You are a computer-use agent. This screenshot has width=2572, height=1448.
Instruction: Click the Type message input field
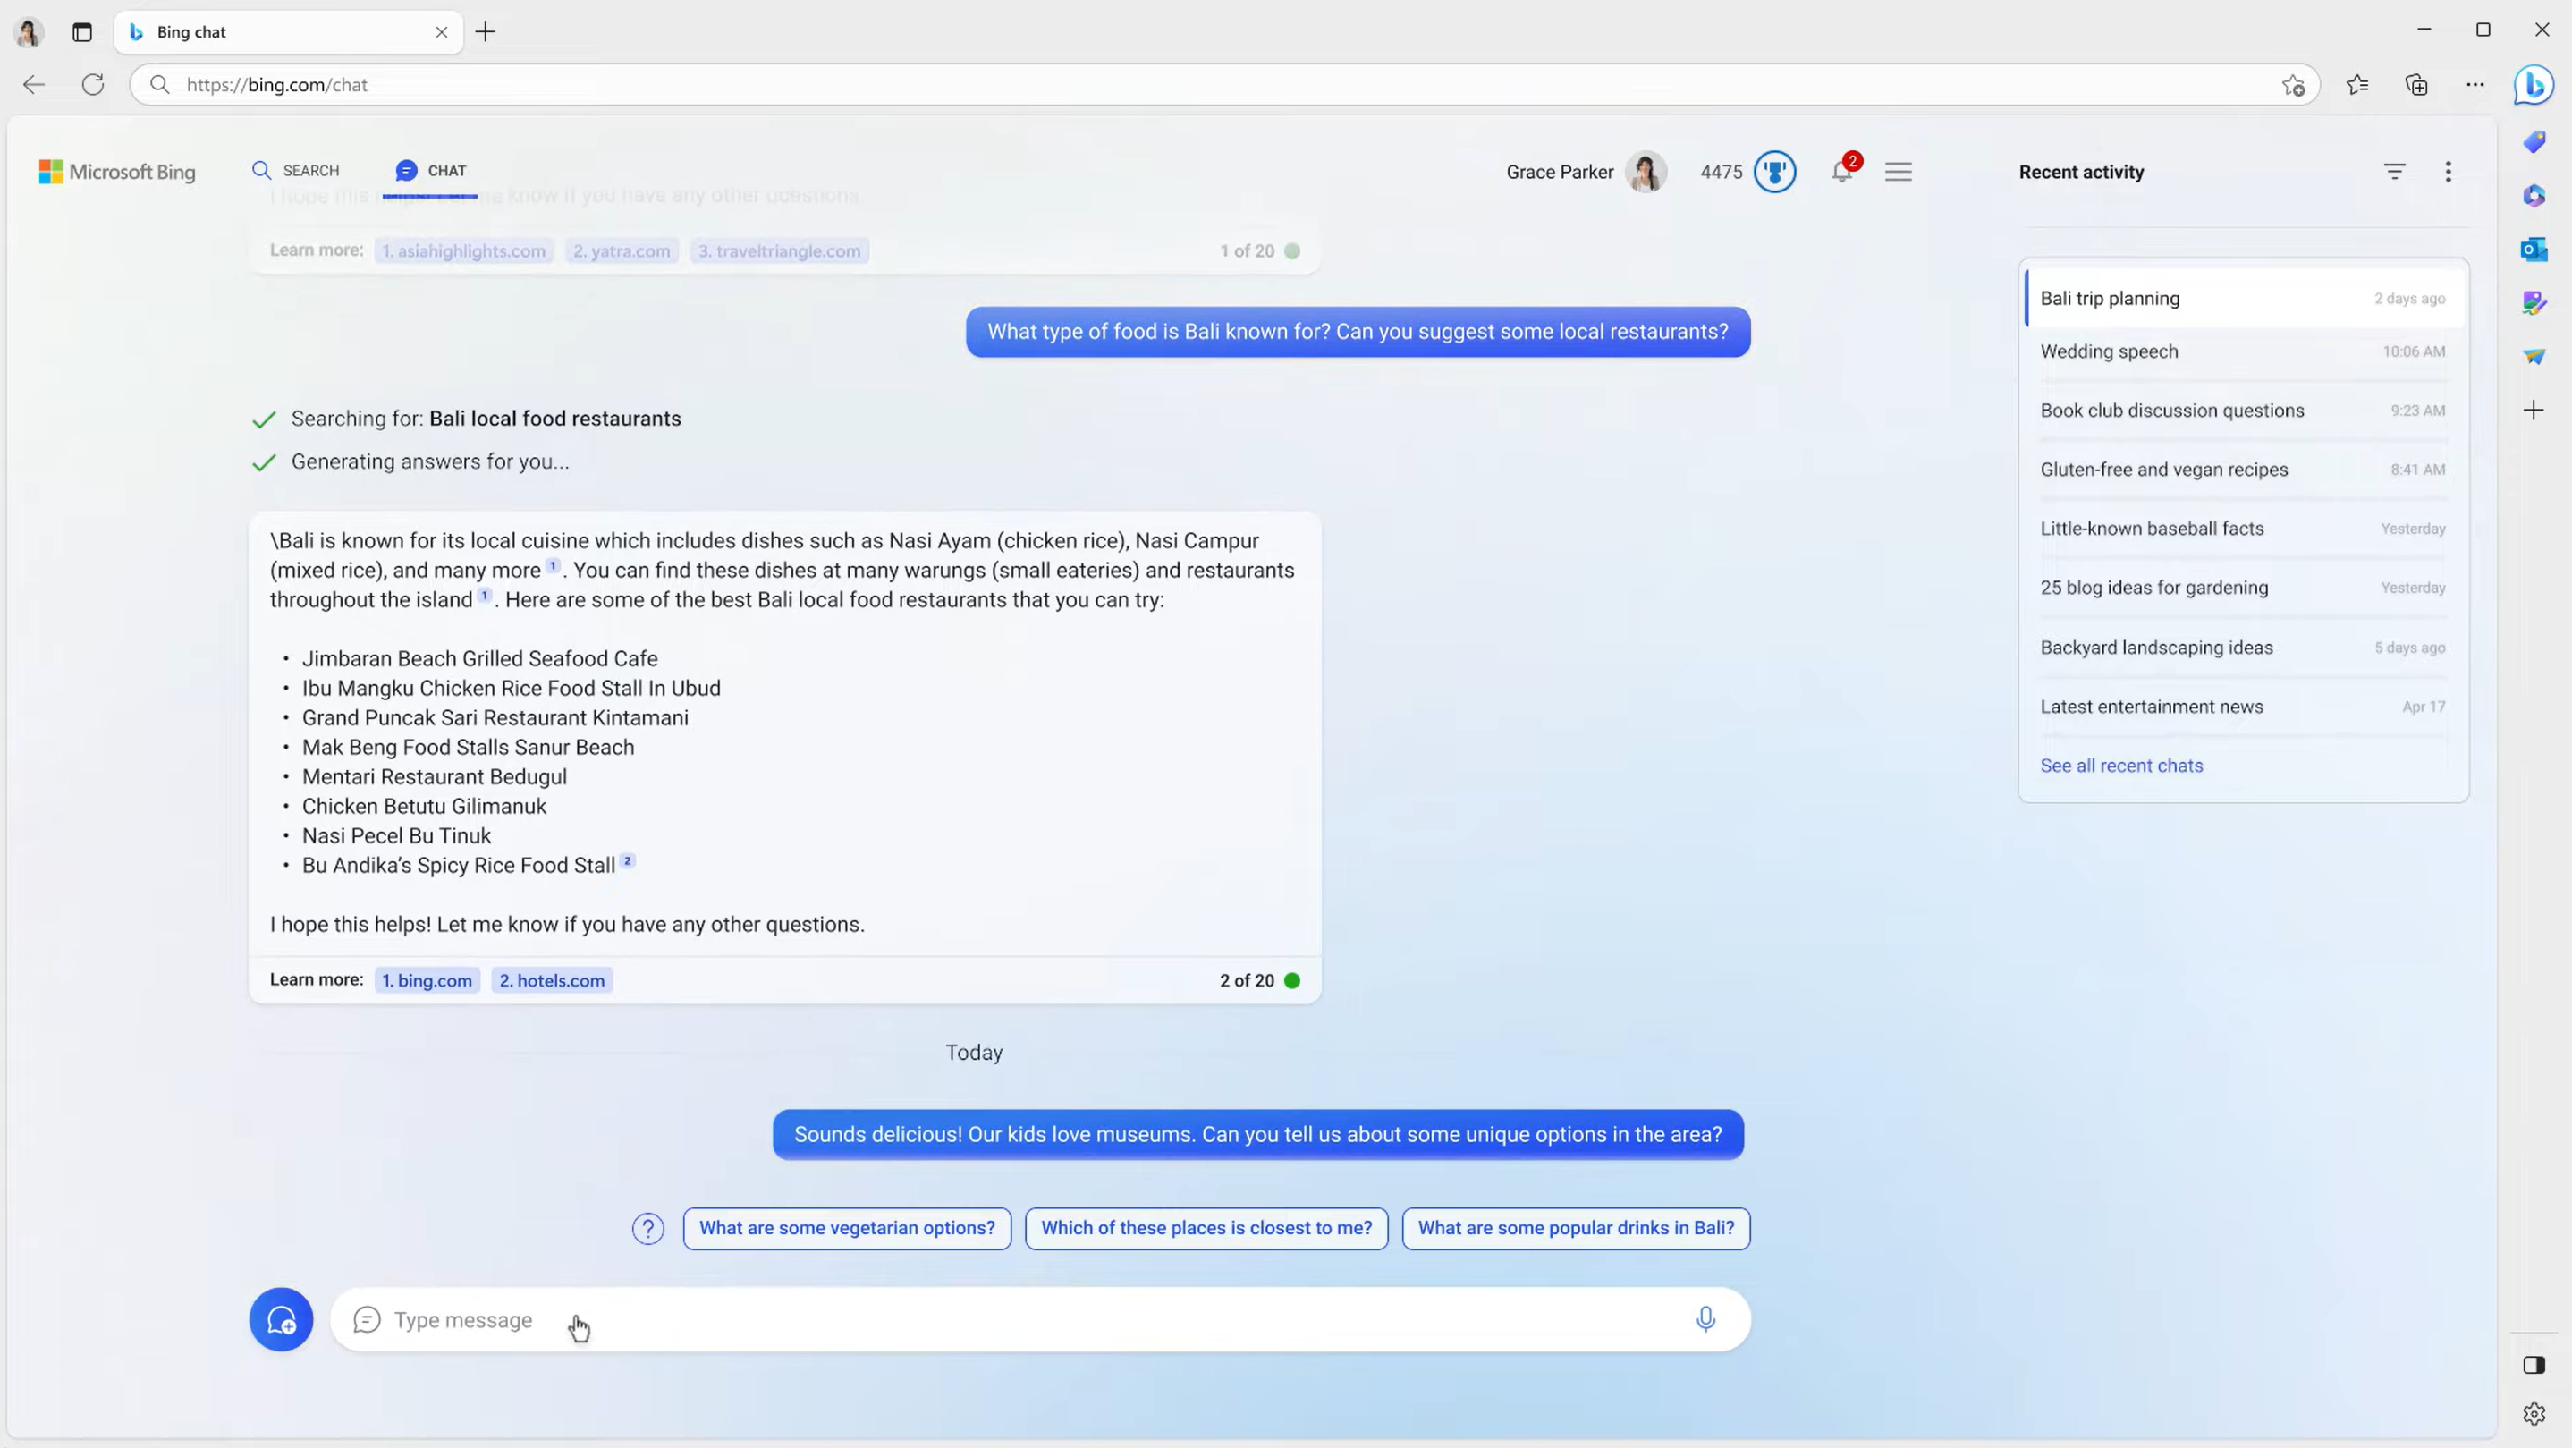click(x=1039, y=1319)
